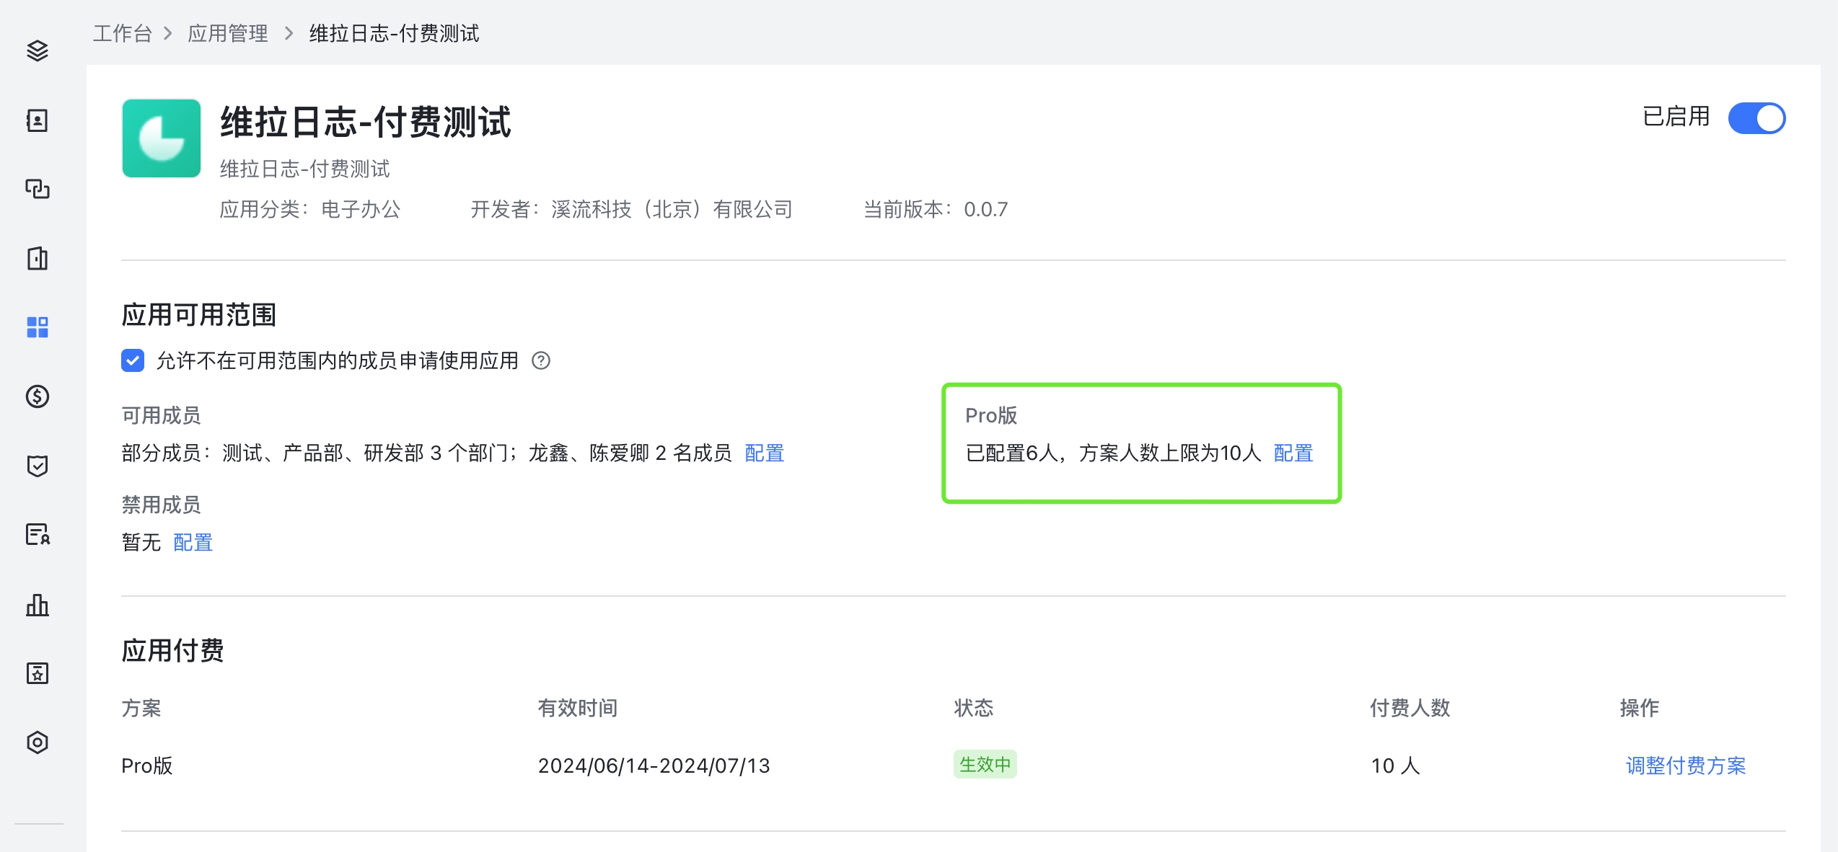Image resolution: width=1838 pixels, height=852 pixels.
Task: Select the blue app grid sidebar icon
Action: click(x=38, y=327)
